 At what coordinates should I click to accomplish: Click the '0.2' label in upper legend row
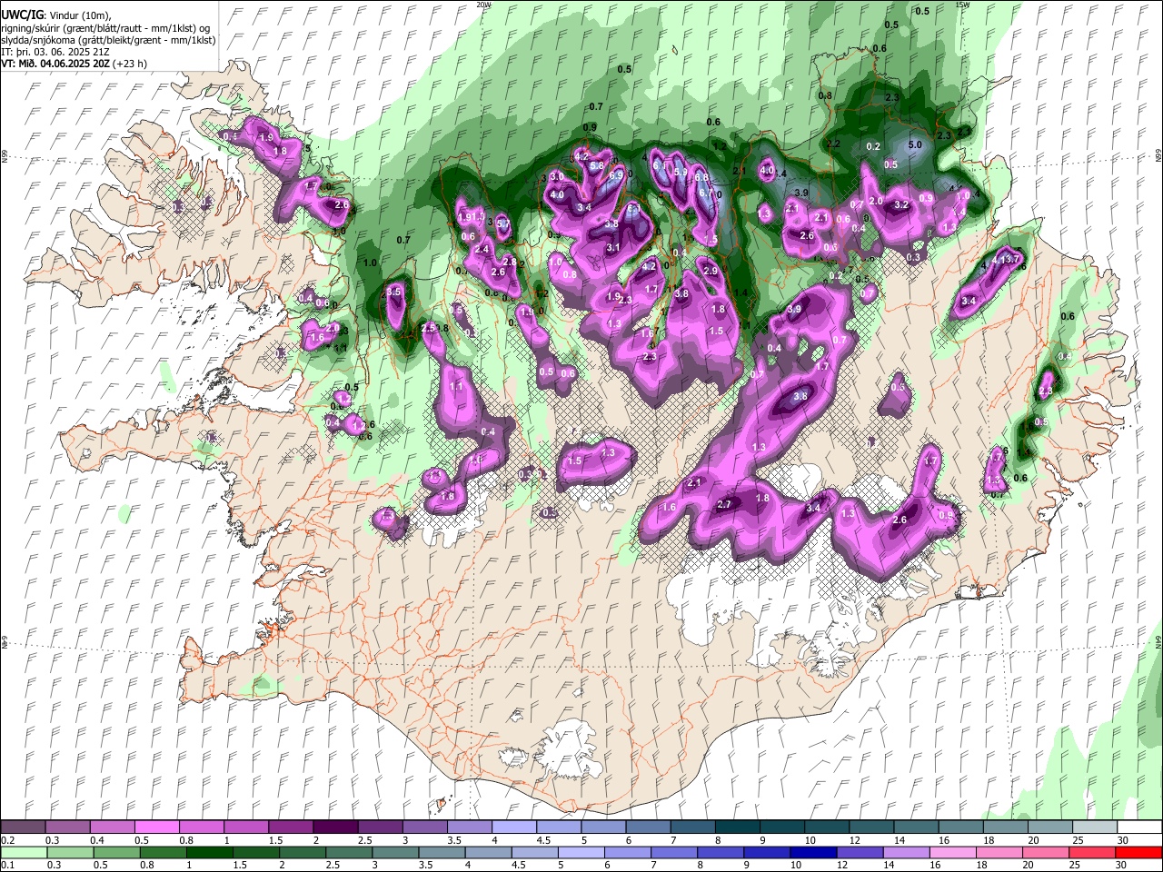(x=7, y=840)
